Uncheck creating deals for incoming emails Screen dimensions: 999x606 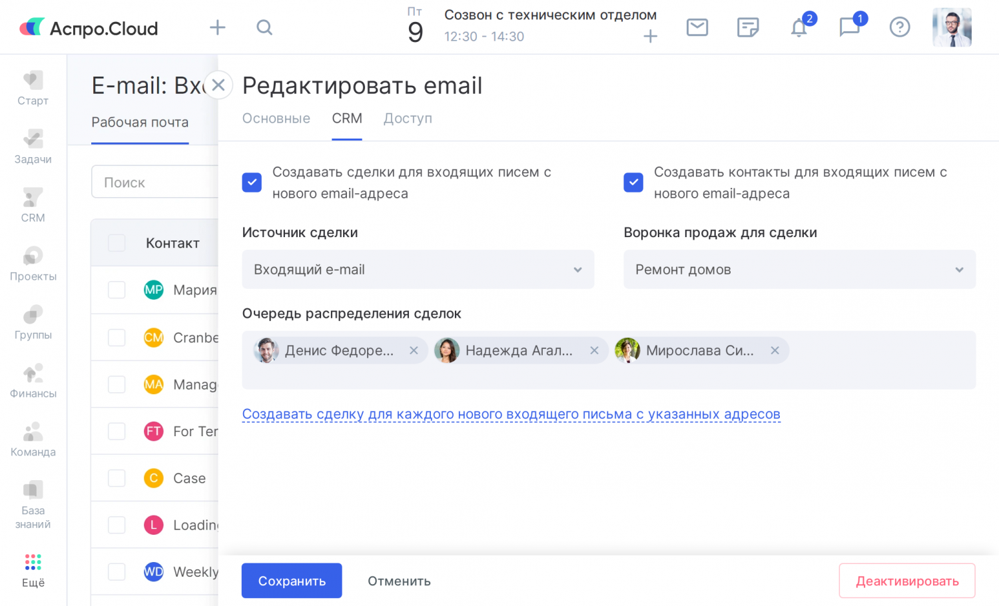tap(252, 182)
